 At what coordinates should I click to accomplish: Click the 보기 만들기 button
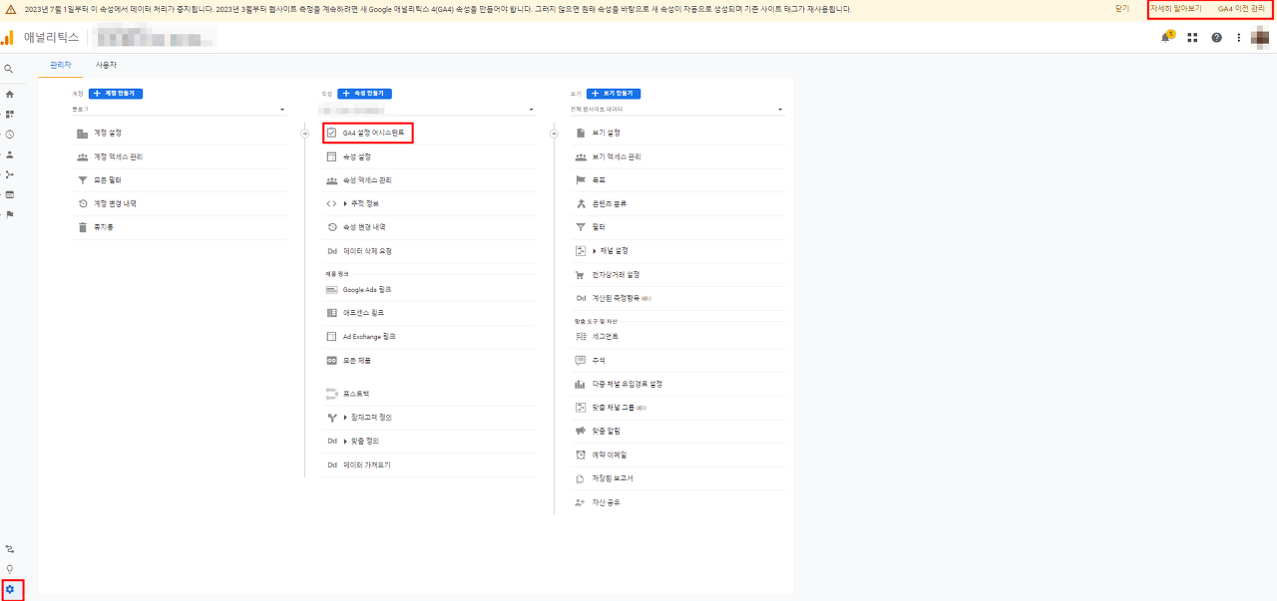coord(614,94)
